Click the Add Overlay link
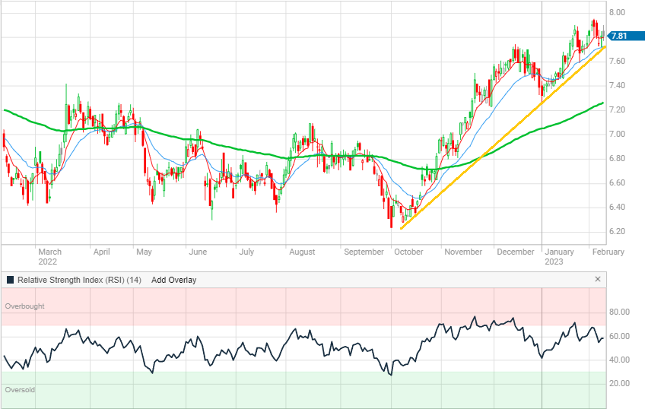648x409 pixels. click(x=173, y=280)
